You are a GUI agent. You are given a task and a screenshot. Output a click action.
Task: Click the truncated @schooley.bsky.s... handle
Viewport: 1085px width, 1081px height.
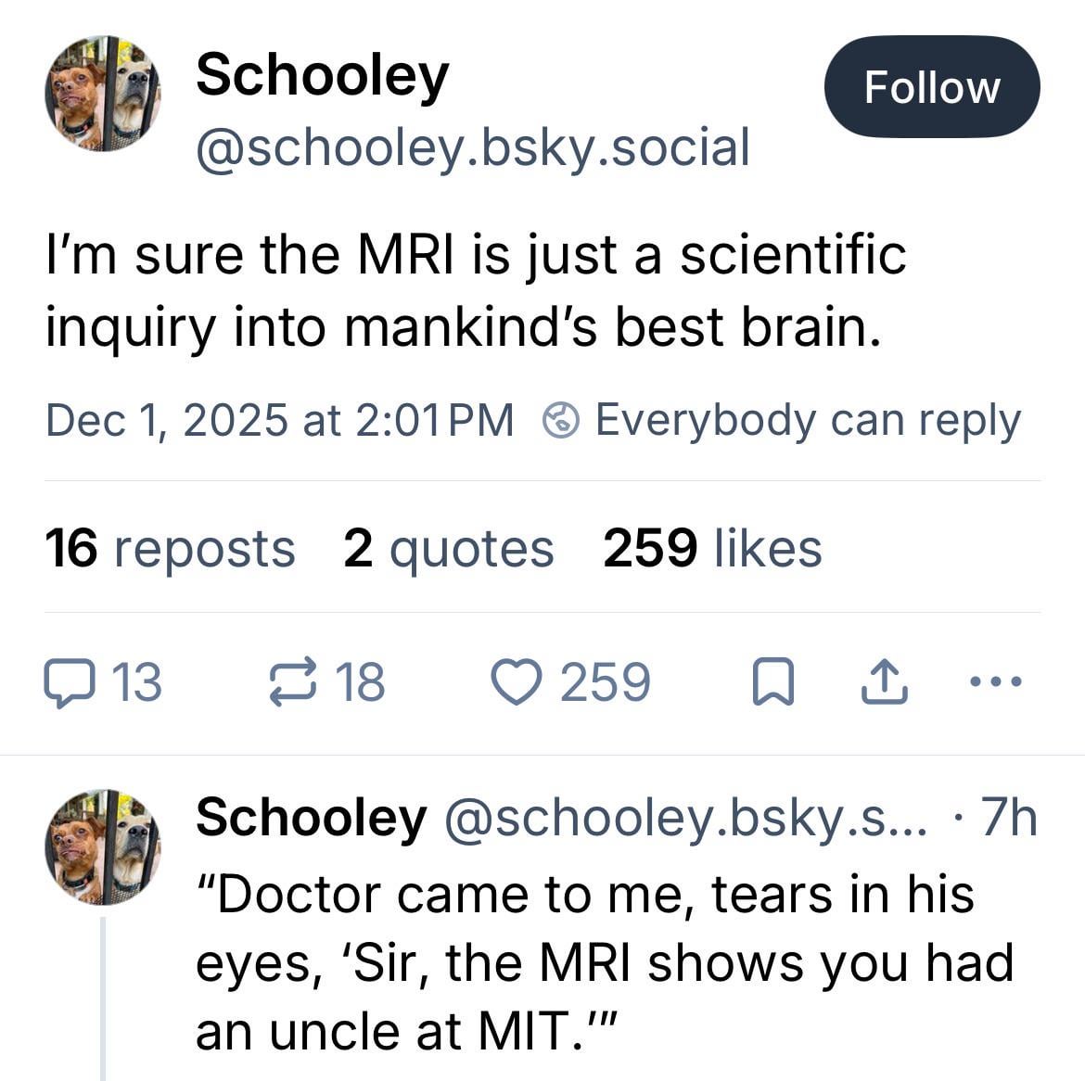[x=686, y=818]
